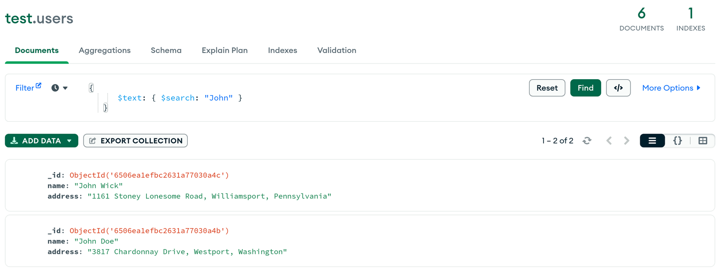Expand More Options for the query
The width and height of the screenshot is (722, 271).
click(671, 88)
